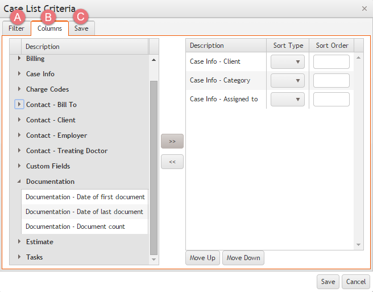The width and height of the screenshot is (373, 292).
Task: Click Sort Order field for Case Info - Client
Action: [x=331, y=61]
